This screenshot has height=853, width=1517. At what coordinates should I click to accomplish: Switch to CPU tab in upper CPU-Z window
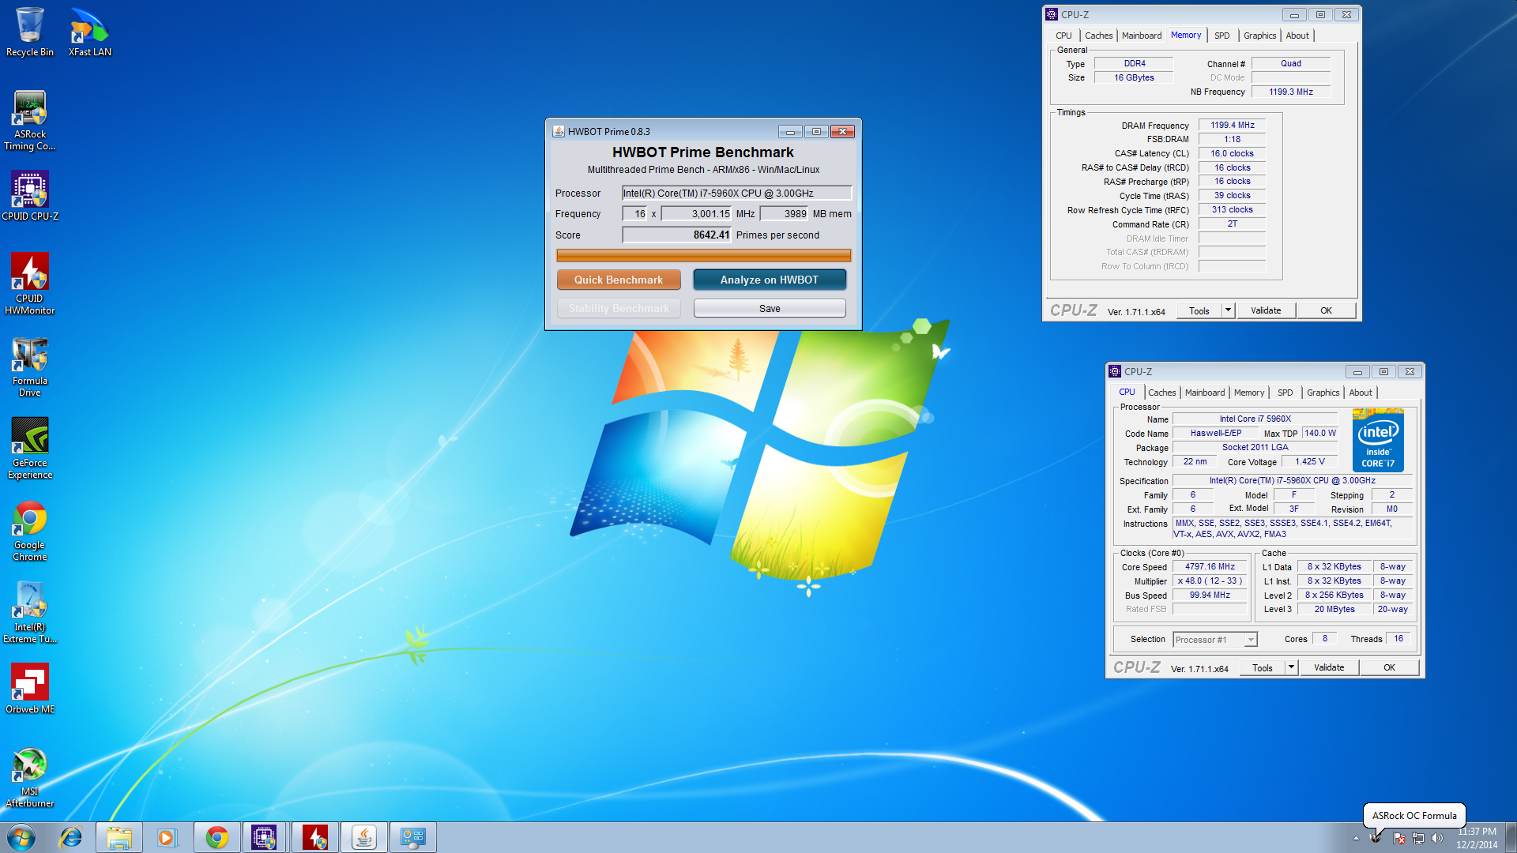1063,36
